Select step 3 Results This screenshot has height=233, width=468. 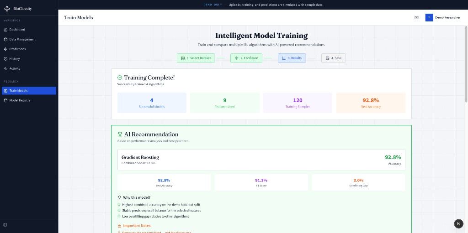pyautogui.click(x=292, y=58)
